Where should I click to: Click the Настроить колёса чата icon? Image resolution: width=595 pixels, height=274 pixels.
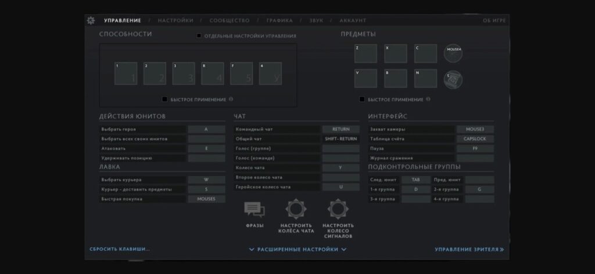[296, 209]
